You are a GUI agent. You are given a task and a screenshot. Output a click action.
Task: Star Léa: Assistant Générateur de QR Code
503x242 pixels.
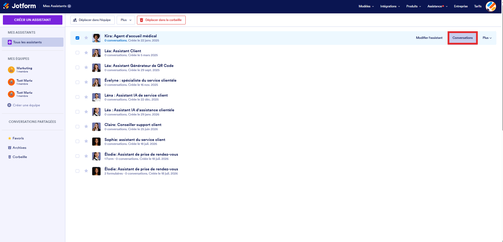click(x=86, y=67)
